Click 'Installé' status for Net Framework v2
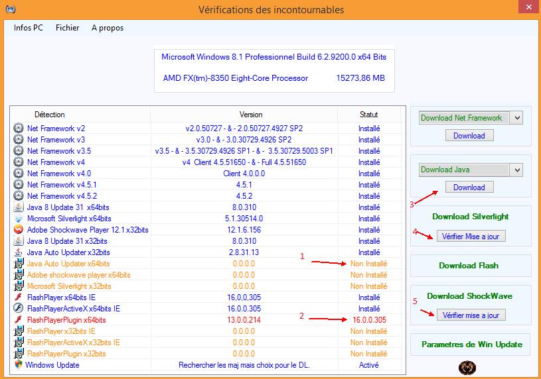The image size is (541, 379). coord(369,129)
